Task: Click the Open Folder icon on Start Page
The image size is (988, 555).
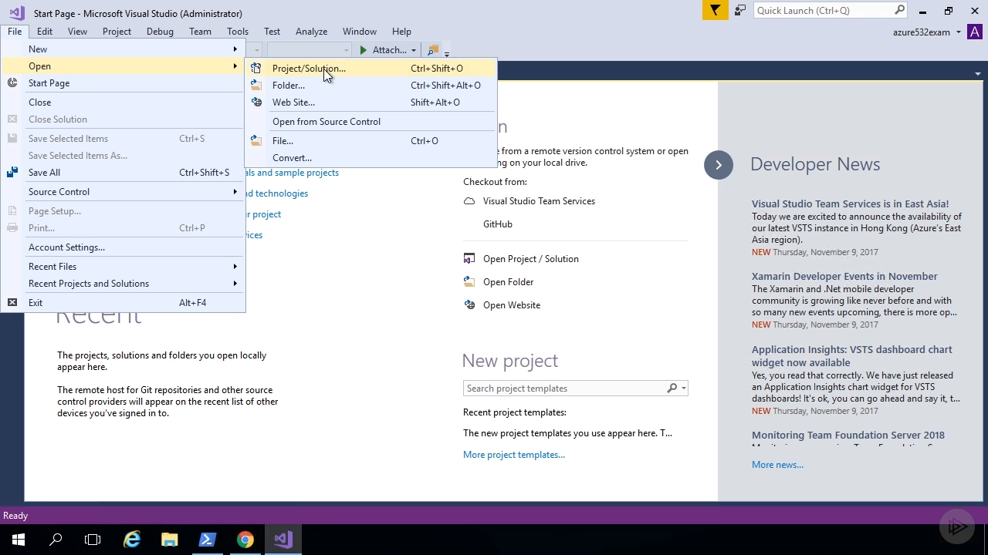Action: point(469,282)
